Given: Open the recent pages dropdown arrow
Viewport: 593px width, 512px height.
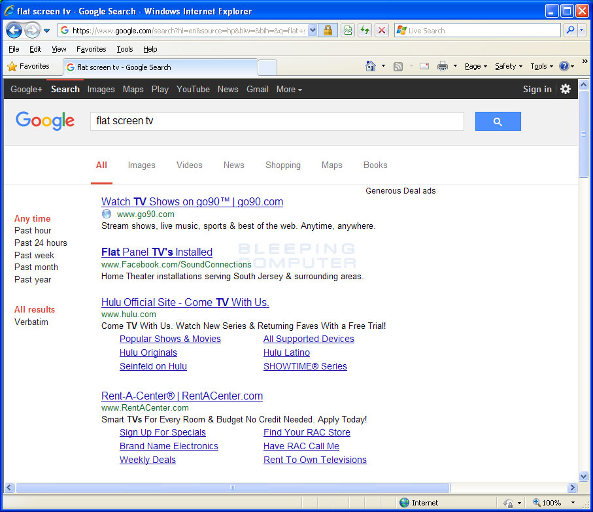Looking at the screenshot, I should coord(46,31).
